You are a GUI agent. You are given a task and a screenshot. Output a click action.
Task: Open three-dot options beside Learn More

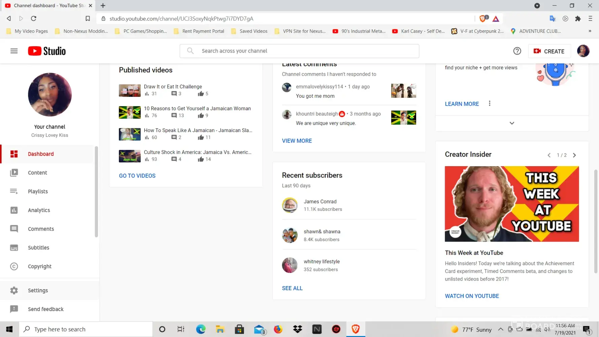coord(490,103)
